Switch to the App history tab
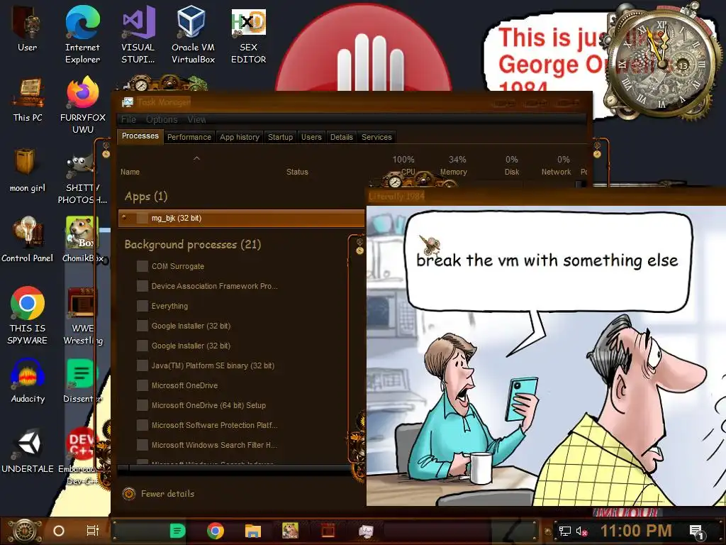This screenshot has height=545, width=726. point(240,137)
